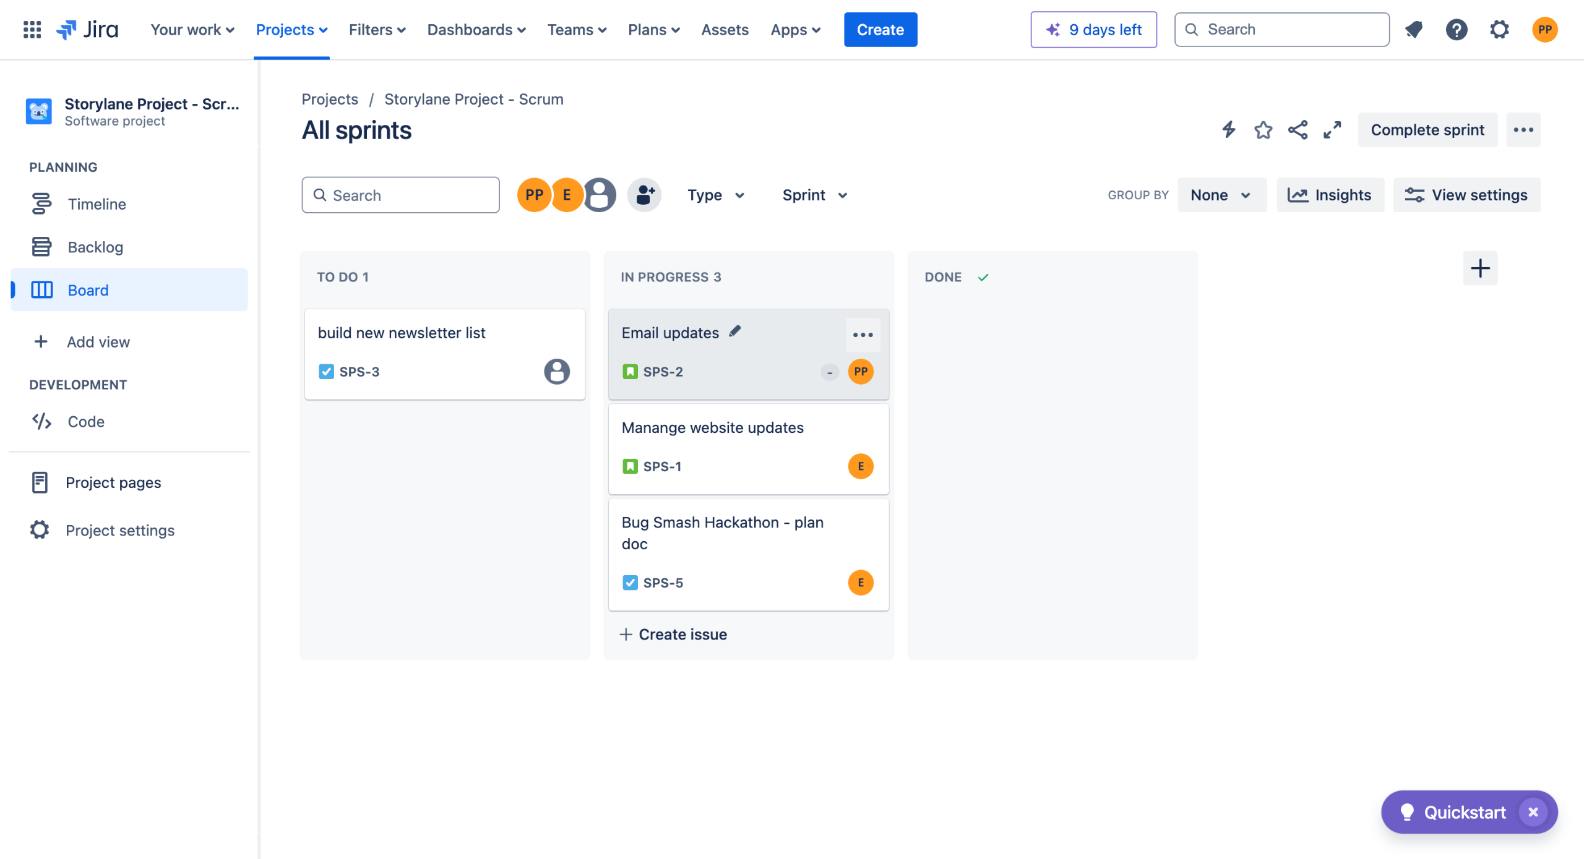
Task: Open the notifications bell icon
Action: 1414,30
